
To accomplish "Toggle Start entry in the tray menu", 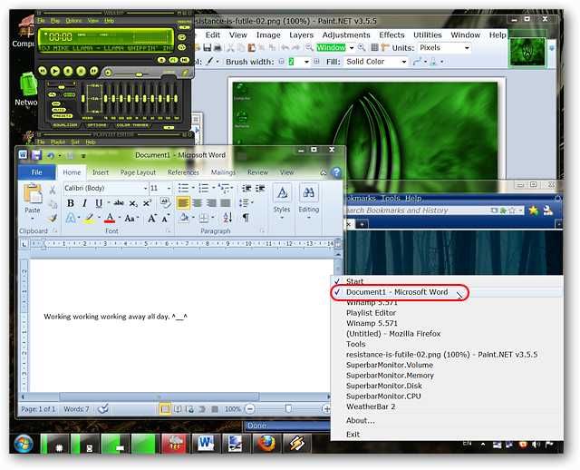I will tap(447, 281).
